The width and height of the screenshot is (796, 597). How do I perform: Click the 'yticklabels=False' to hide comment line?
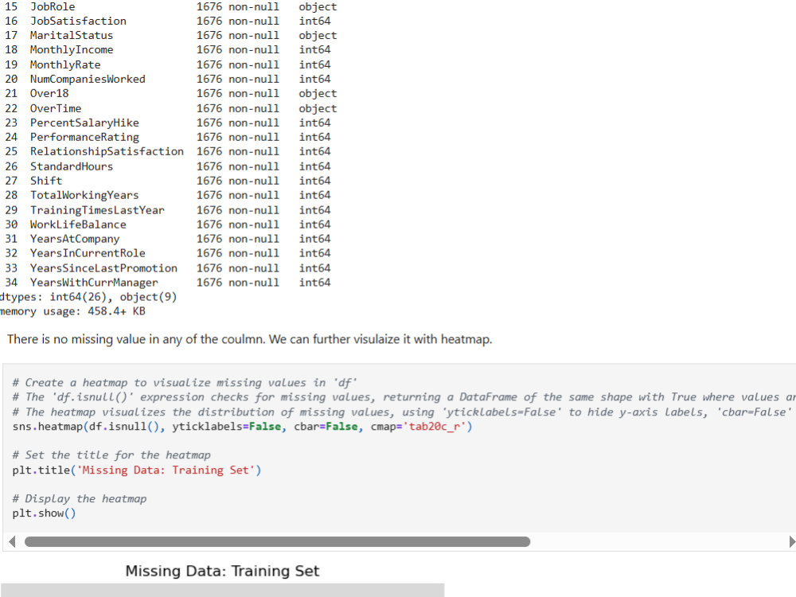click(x=404, y=412)
